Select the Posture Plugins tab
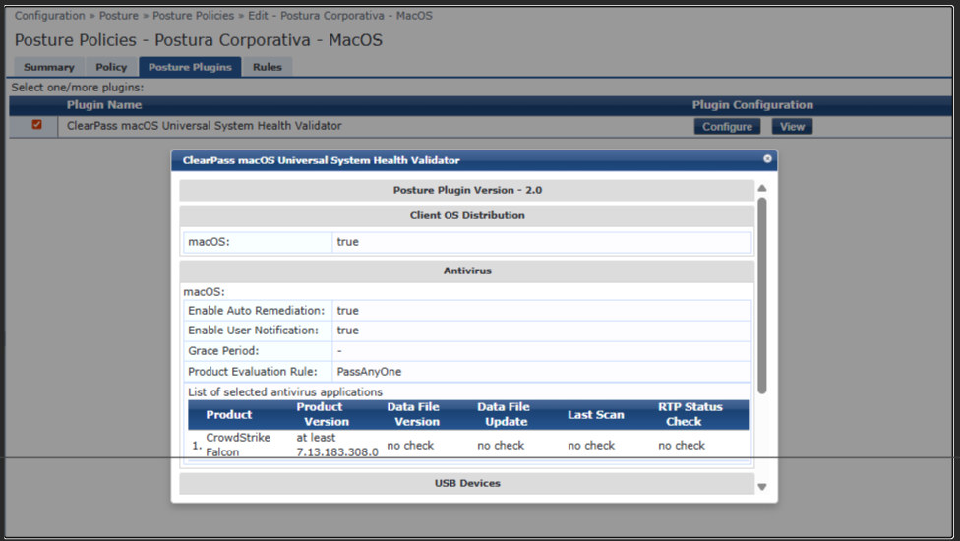This screenshot has width=960, height=541. pos(190,67)
